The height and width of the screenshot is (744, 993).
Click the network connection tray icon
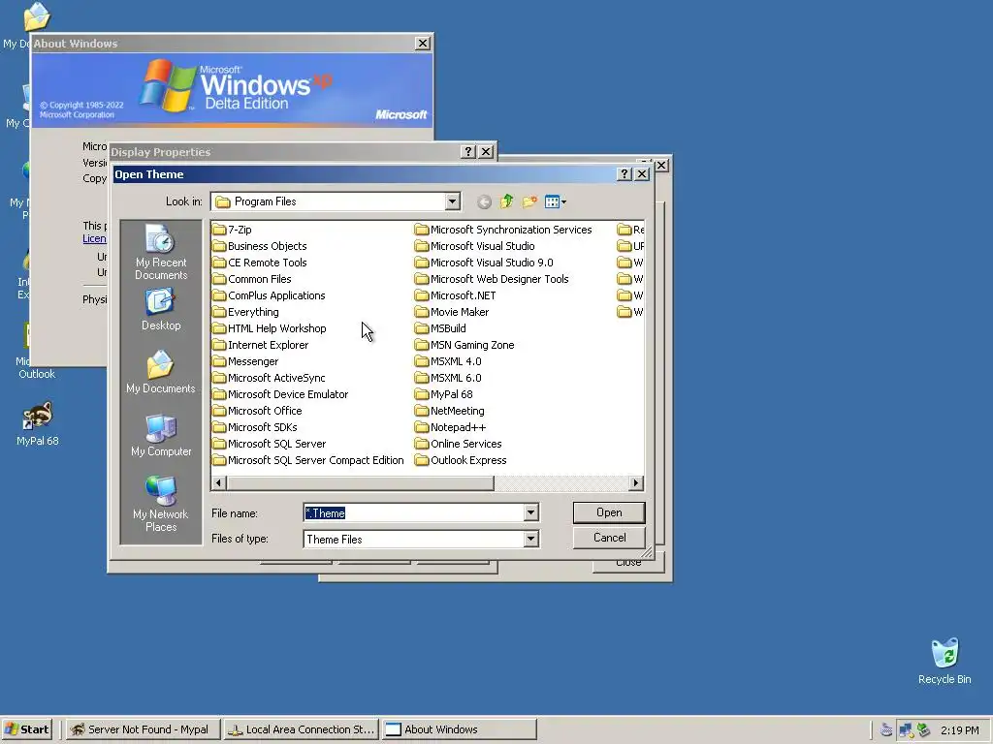pos(906,730)
